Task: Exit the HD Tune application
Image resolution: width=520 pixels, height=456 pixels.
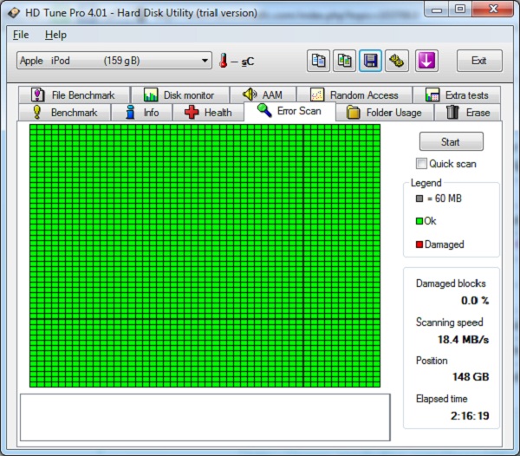Action: point(479,61)
